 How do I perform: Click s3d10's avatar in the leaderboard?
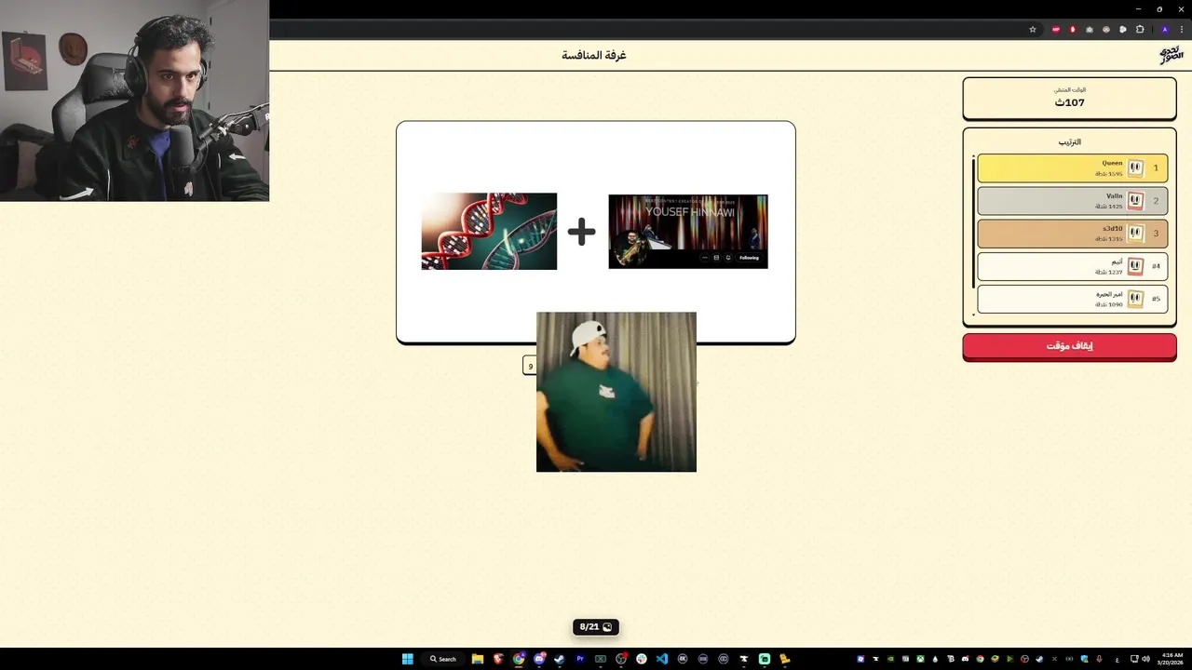pos(1135,234)
